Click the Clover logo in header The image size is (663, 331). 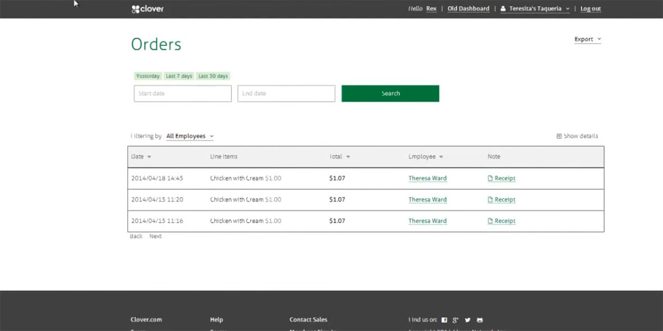[148, 9]
